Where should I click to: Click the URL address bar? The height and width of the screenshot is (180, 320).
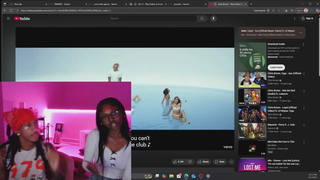(x=135, y=10)
